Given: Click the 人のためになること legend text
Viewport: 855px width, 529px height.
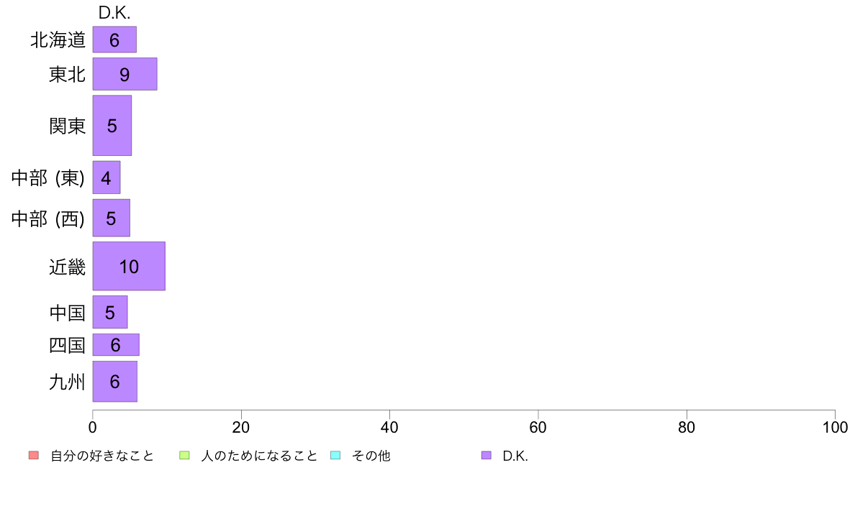Looking at the screenshot, I should 259,456.
